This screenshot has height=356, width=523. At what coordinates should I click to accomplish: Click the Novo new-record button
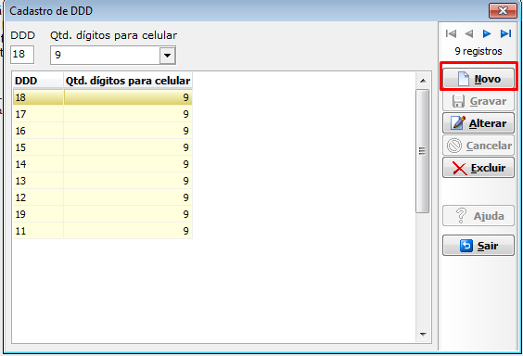point(478,79)
